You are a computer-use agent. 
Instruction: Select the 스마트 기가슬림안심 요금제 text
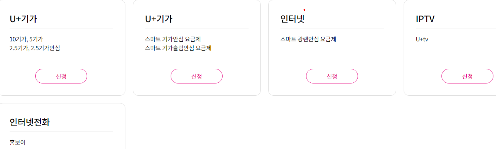click(x=178, y=48)
